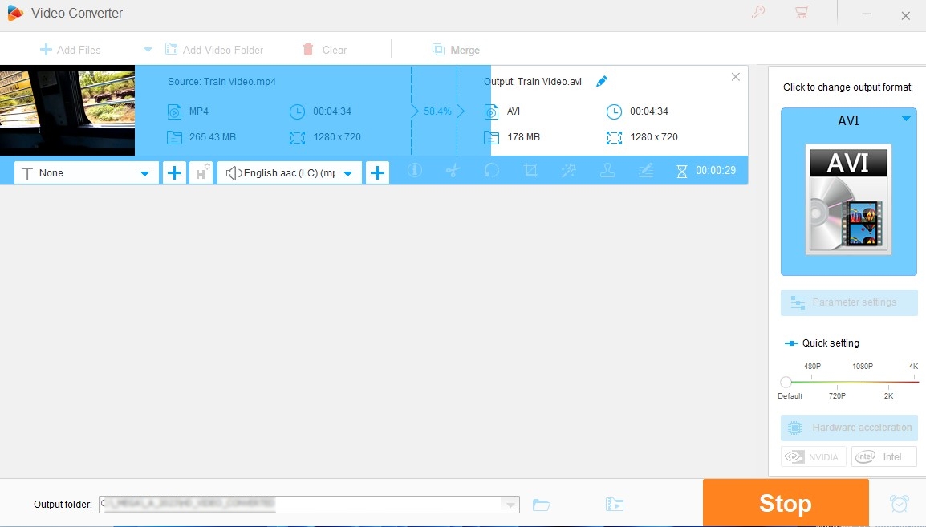The width and height of the screenshot is (926, 527).
Task: Open Parameter settings
Action: coord(849,302)
